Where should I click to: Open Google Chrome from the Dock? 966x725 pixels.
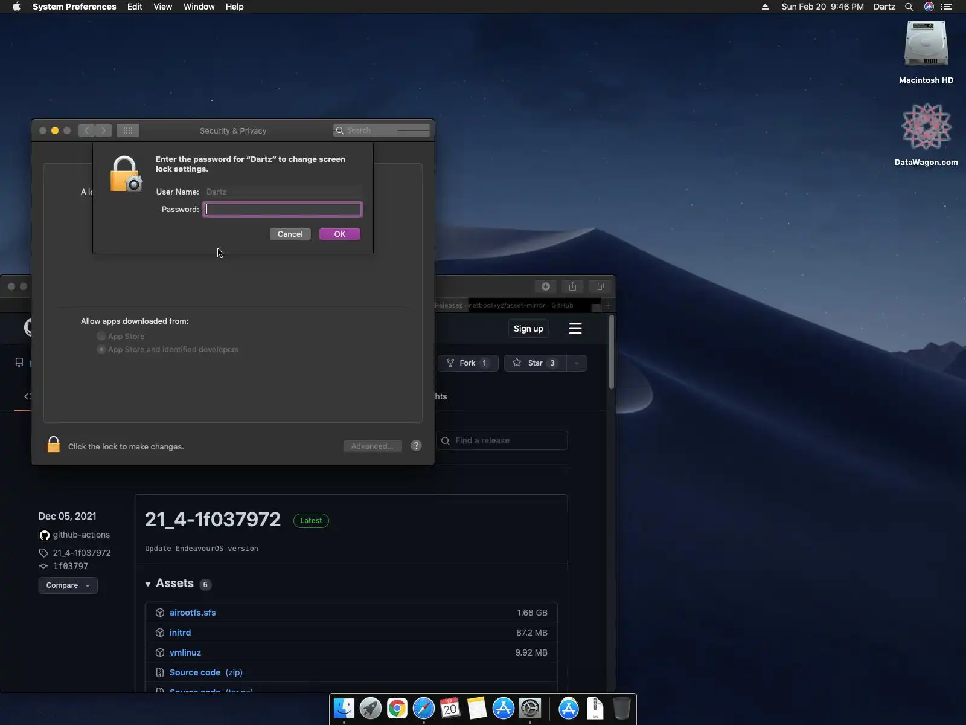click(x=397, y=708)
